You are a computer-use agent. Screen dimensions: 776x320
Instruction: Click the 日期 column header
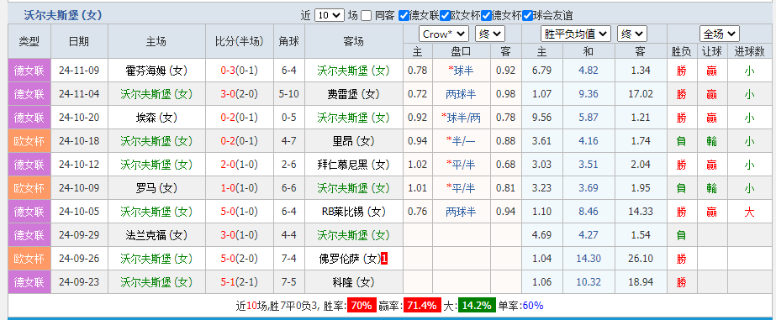point(79,41)
